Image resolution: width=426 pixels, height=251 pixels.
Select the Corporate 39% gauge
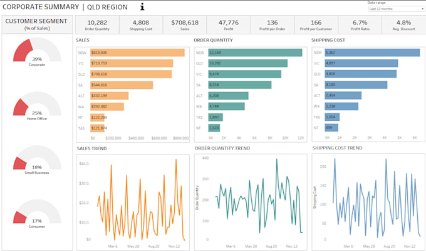pyautogui.click(x=37, y=52)
